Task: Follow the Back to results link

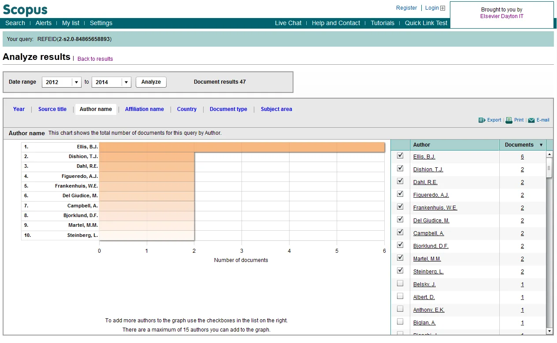Action: 95,59
